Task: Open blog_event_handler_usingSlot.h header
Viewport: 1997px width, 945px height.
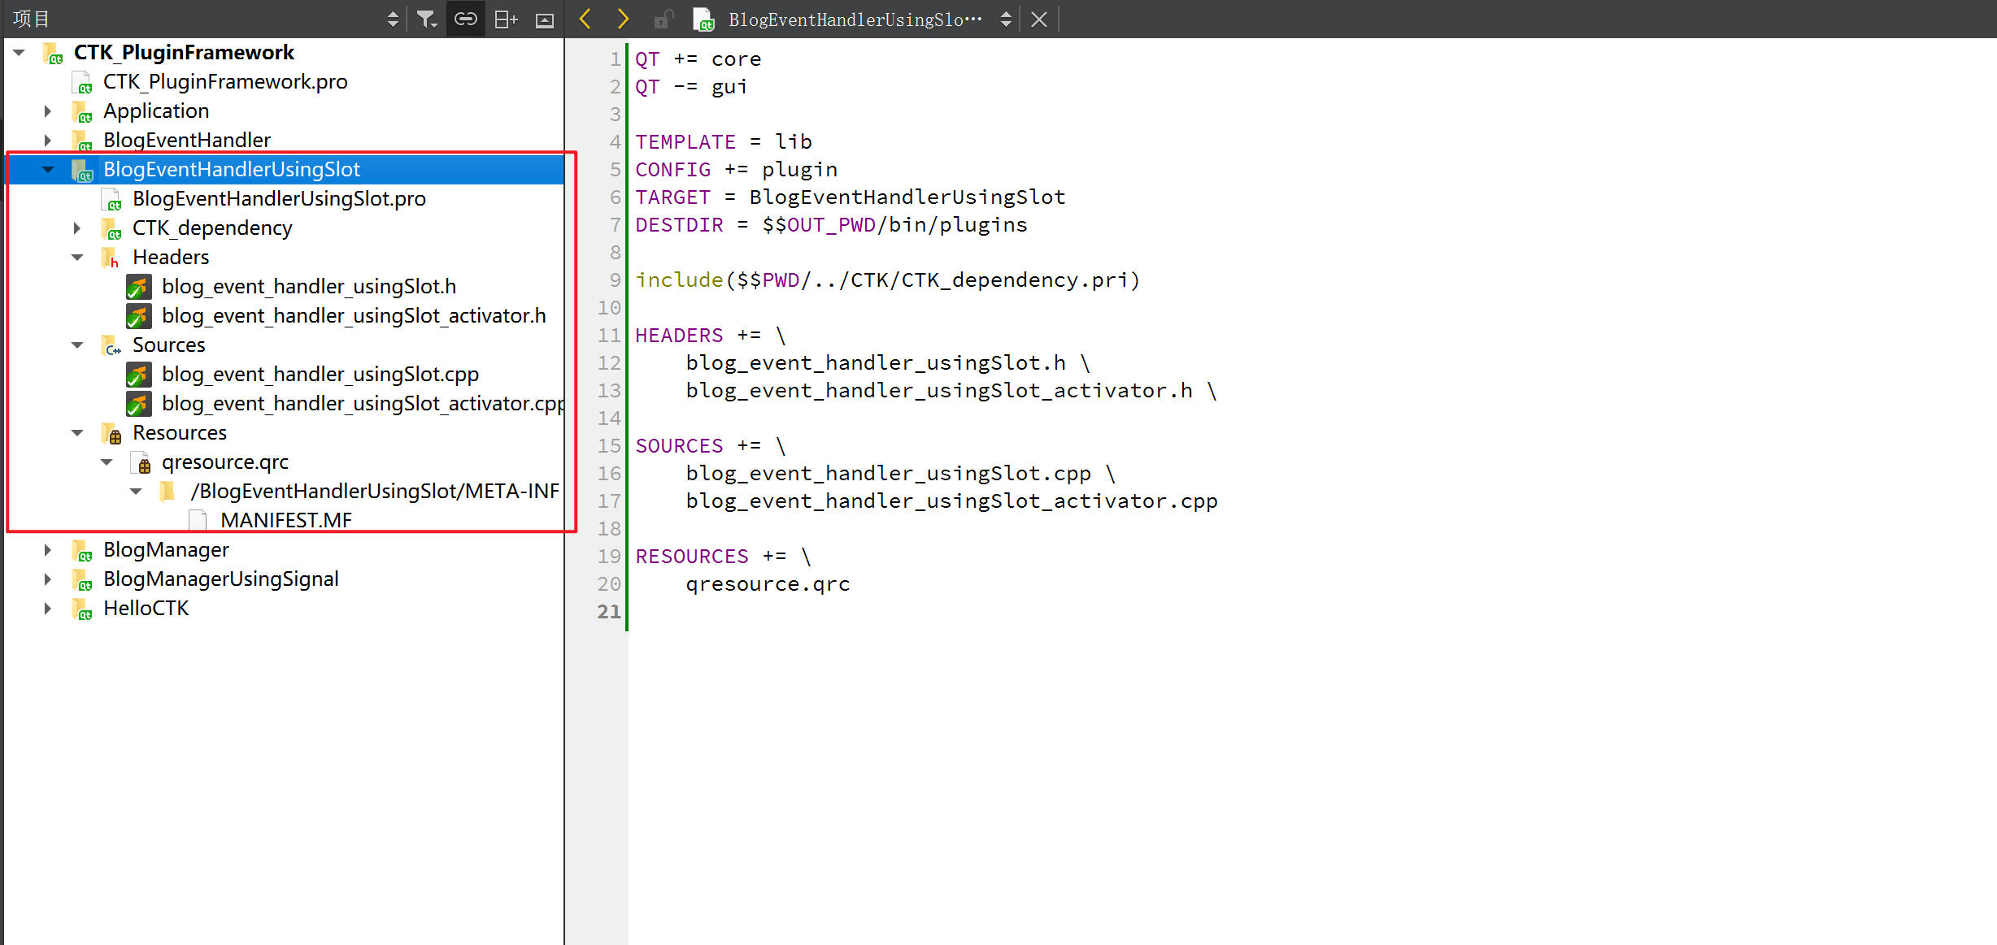Action: pos(309,287)
